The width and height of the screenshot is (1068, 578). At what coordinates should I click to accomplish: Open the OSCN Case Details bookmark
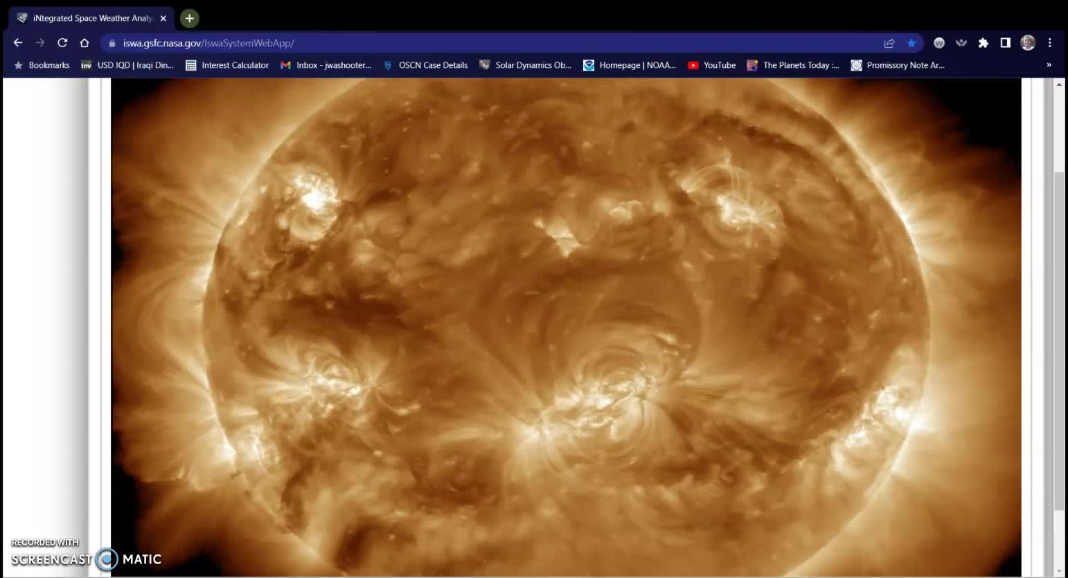click(425, 65)
